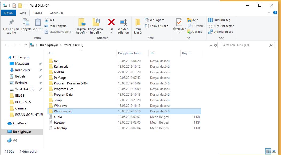Image resolution: width=281 pixels, height=155 pixels.
Task: Cut selection with Kes
Action: 49,20
